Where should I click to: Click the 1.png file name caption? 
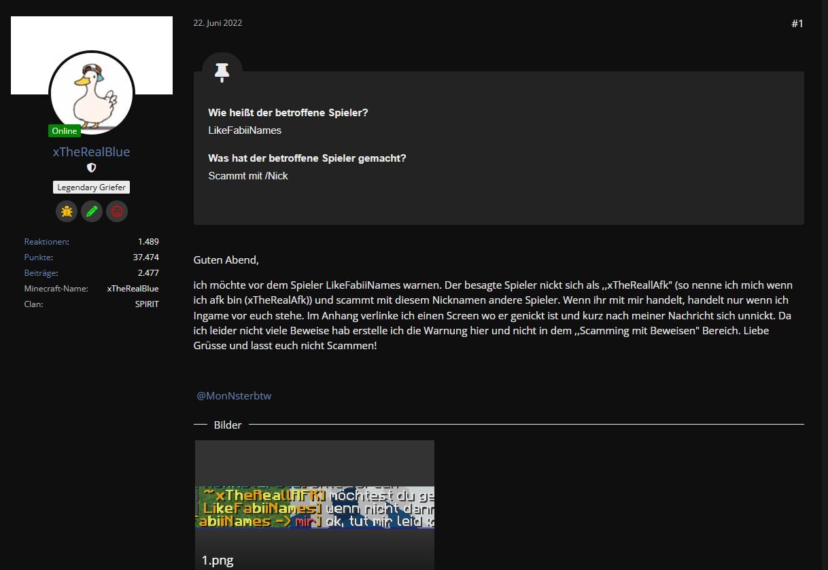click(218, 560)
